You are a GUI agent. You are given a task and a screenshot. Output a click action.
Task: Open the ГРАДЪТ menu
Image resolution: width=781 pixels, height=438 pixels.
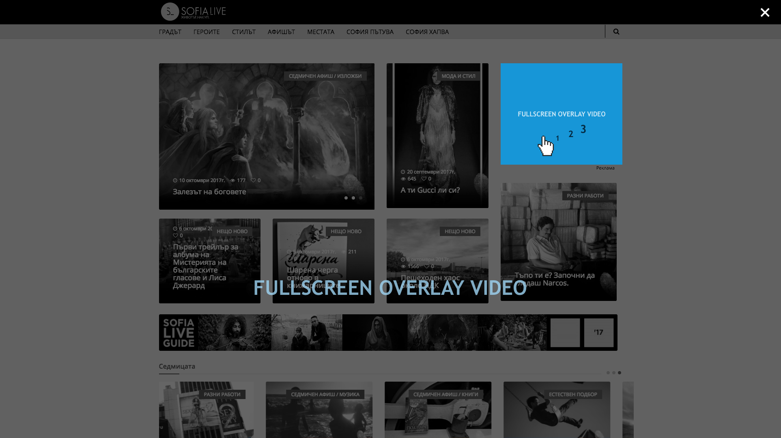coord(170,32)
